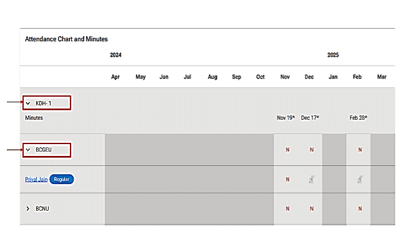The height and width of the screenshot is (252, 419).
Task: Click the N marker for BCGEU in December
Action: click(311, 150)
